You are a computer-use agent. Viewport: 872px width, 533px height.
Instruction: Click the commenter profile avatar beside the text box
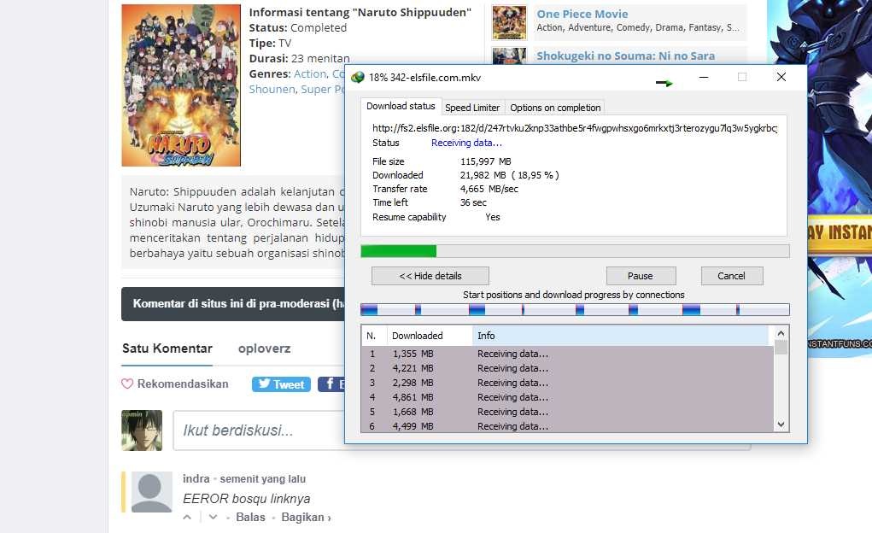click(141, 430)
